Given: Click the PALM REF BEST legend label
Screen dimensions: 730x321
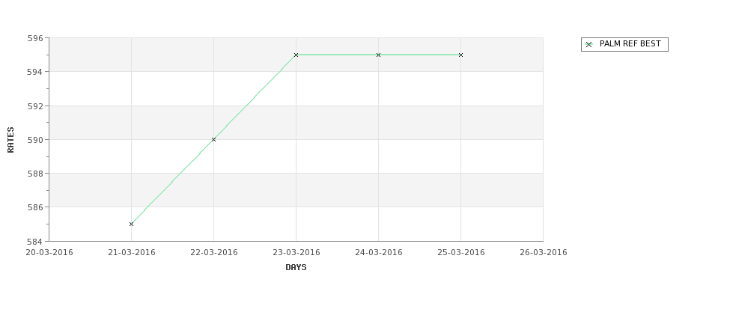Looking at the screenshot, I should [630, 43].
